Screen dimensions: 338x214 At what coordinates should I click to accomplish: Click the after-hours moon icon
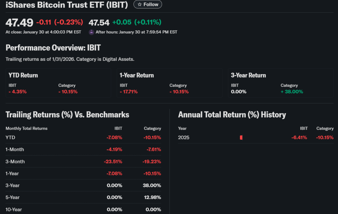91,32
